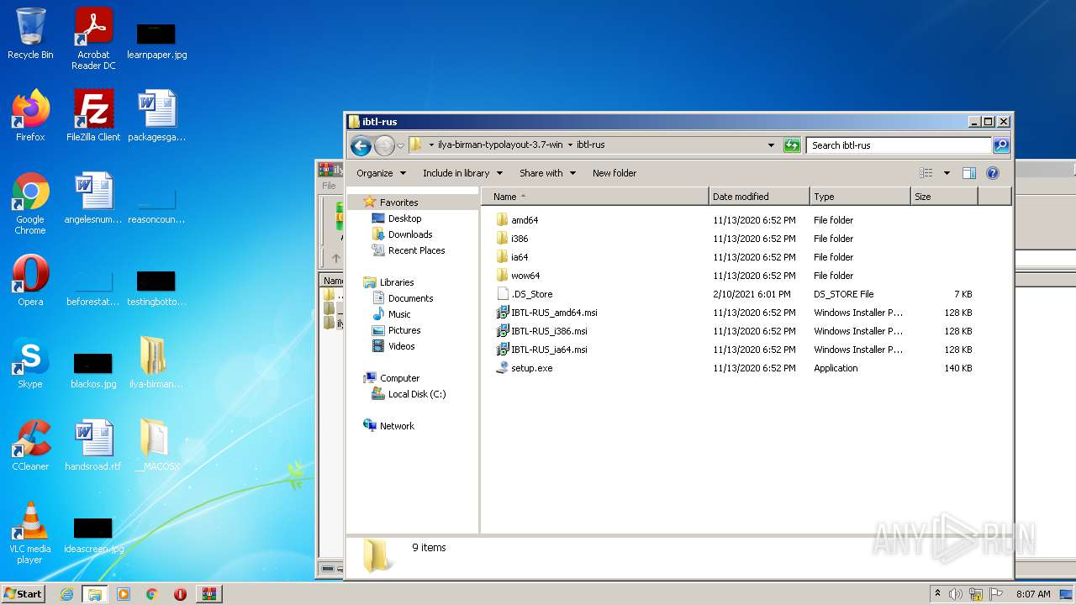This screenshot has height=605, width=1076.
Task: Sort by Size column header
Action: [x=945, y=197]
